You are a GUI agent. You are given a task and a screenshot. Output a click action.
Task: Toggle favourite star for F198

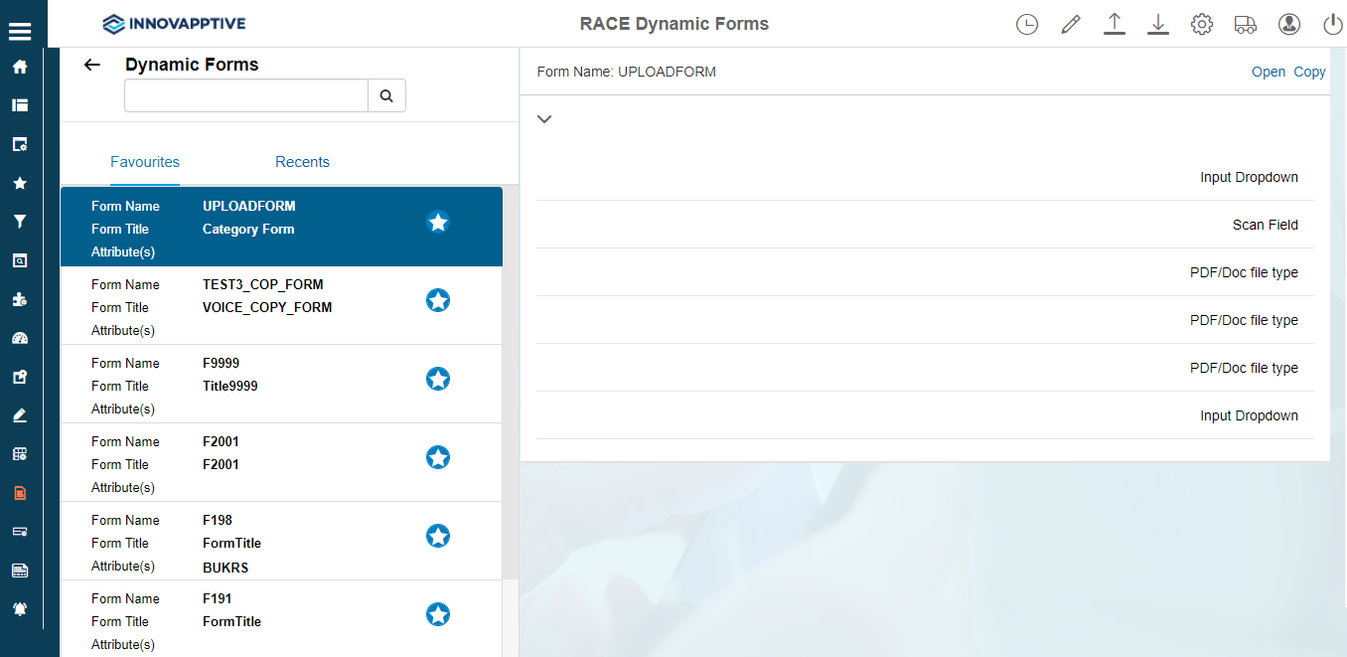point(438,536)
